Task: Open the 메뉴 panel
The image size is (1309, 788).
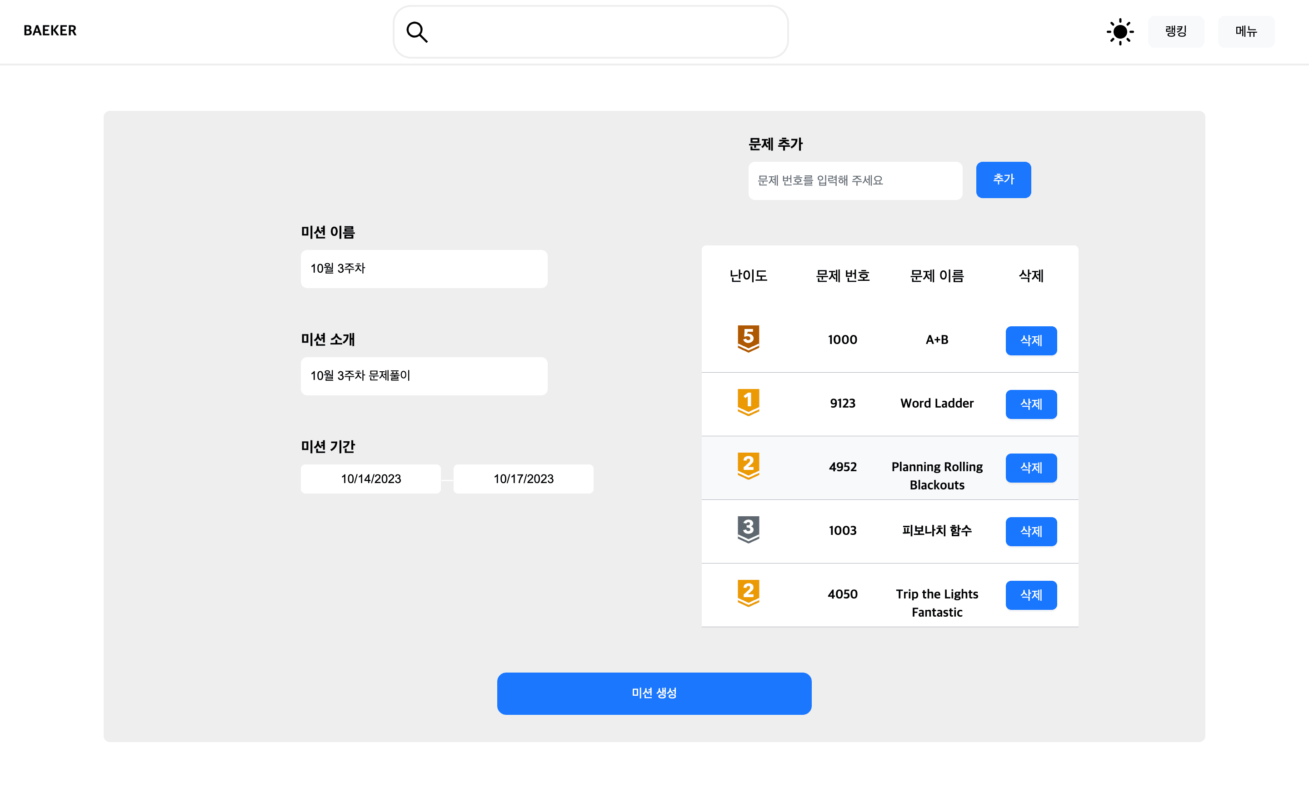Action: pyautogui.click(x=1246, y=31)
